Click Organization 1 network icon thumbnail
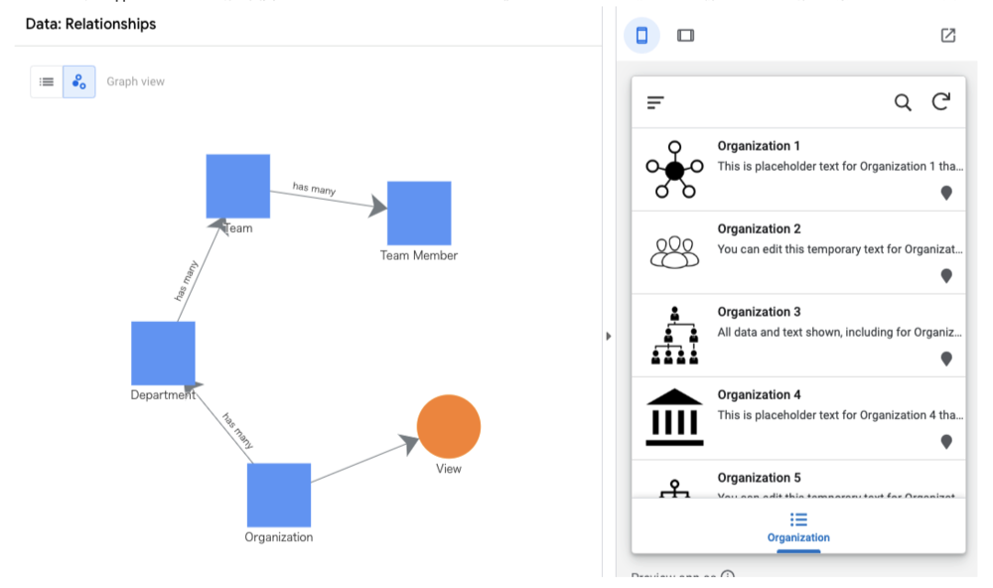The height and width of the screenshot is (588, 993). click(x=674, y=169)
